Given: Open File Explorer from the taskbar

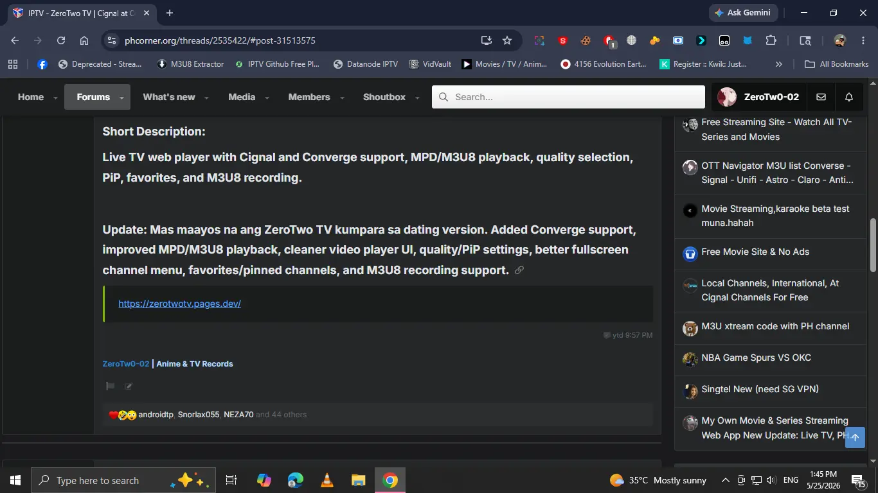Looking at the screenshot, I should click(359, 480).
